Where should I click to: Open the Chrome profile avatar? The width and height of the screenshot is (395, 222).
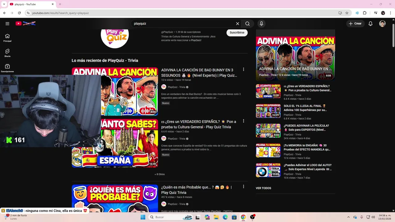coord(383,13)
